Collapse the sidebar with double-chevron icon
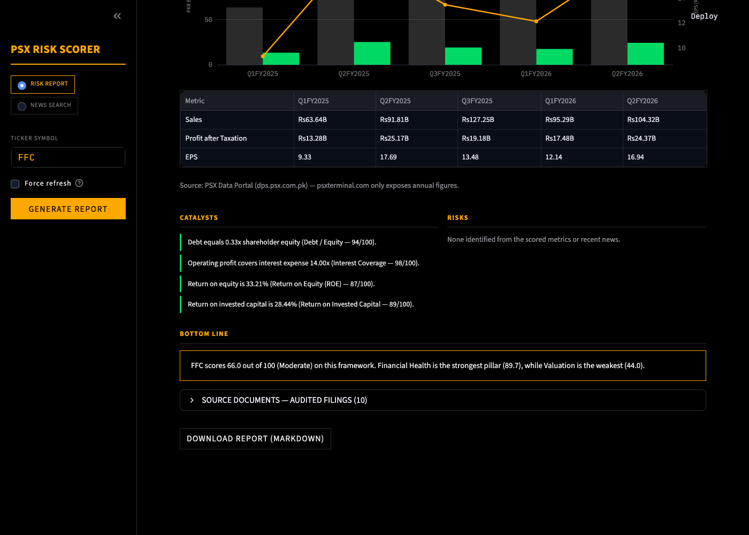The image size is (749, 535). click(x=117, y=16)
